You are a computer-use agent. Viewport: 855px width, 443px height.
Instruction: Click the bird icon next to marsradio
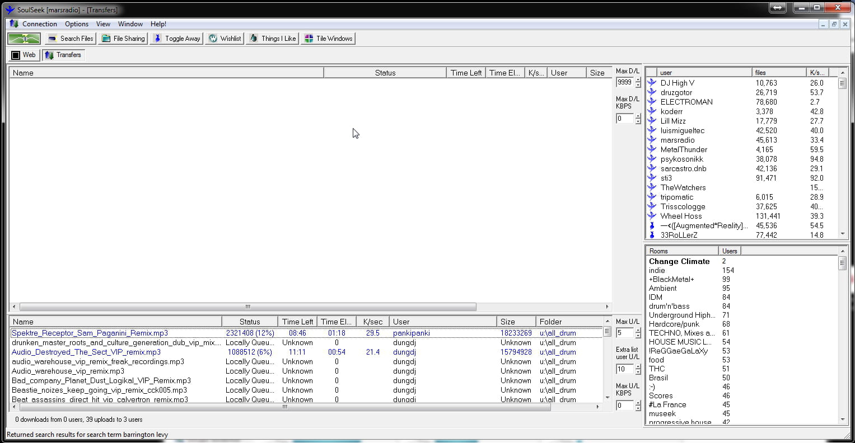pos(652,140)
